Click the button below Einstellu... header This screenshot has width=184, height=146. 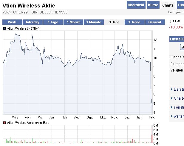point(182,47)
